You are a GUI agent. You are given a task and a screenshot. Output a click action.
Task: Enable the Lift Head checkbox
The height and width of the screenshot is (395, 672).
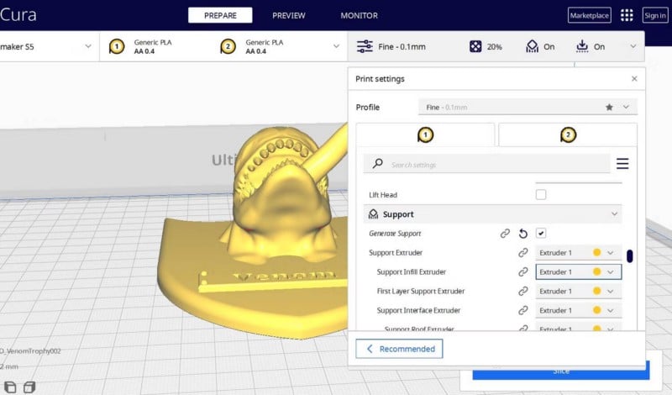[541, 195]
